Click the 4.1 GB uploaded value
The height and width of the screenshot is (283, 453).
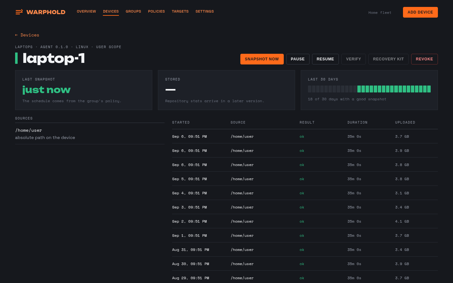tap(402, 221)
